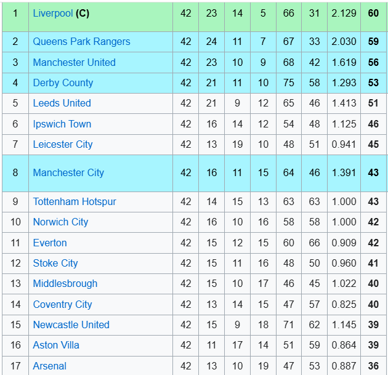Open the Ipswich Town link
The image size is (388, 375).
click(62, 124)
